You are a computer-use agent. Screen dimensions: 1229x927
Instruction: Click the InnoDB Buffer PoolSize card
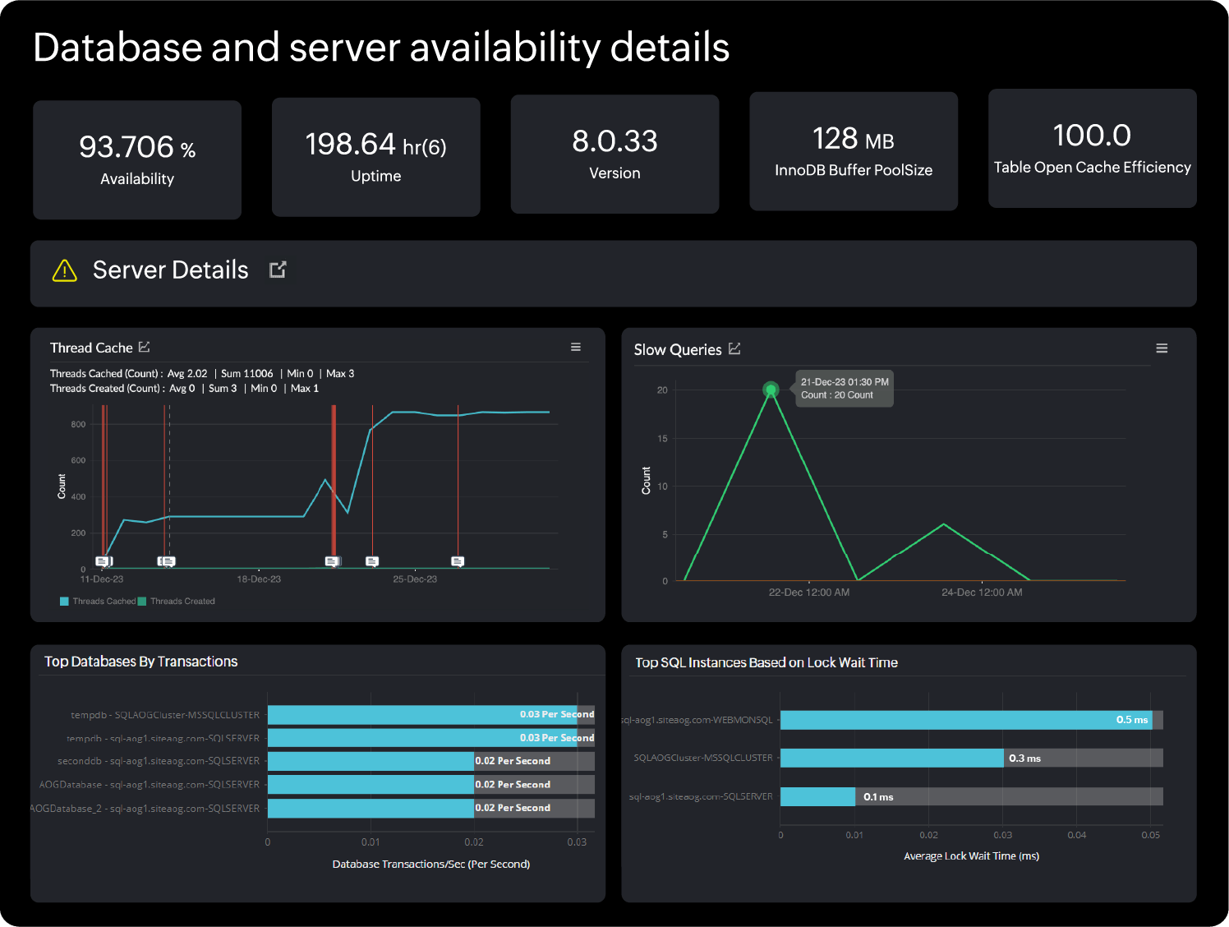tap(854, 151)
